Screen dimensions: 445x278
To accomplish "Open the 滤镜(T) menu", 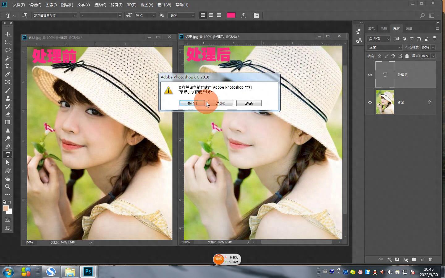I will pos(116,5).
